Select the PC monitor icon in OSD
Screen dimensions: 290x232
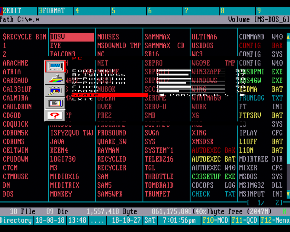coord(55,66)
